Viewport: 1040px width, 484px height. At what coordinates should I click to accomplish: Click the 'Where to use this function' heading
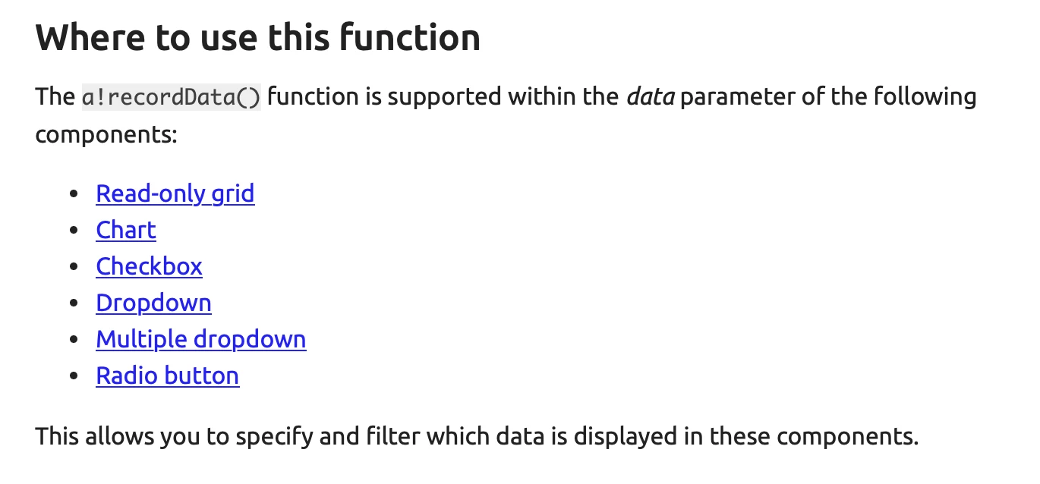coord(258,37)
